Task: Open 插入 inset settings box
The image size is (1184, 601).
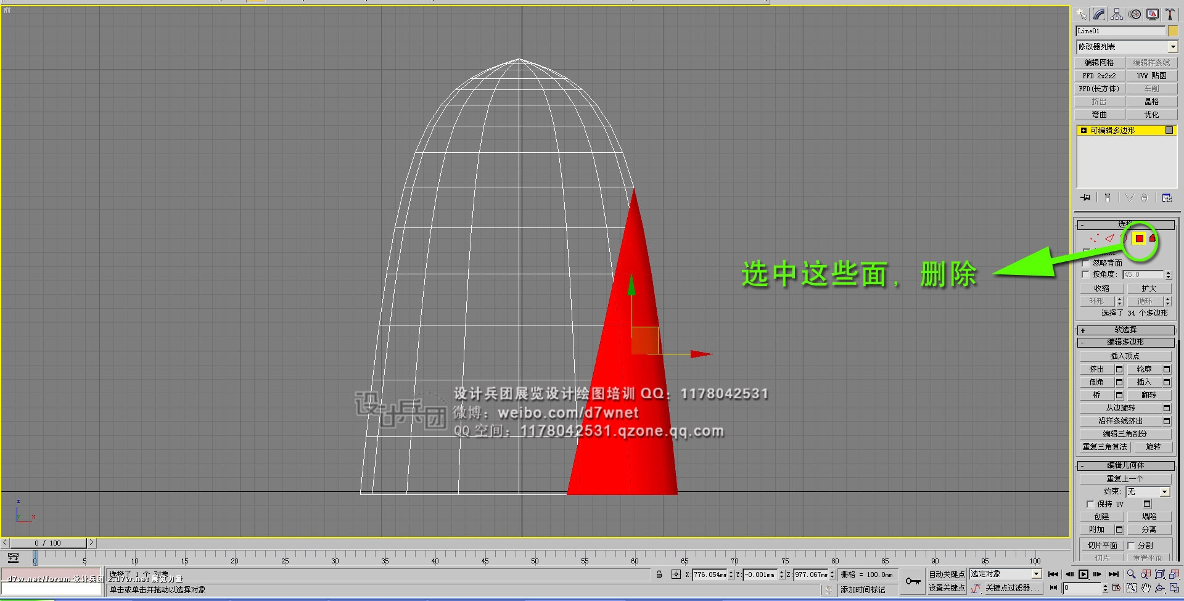Action: tap(1167, 382)
